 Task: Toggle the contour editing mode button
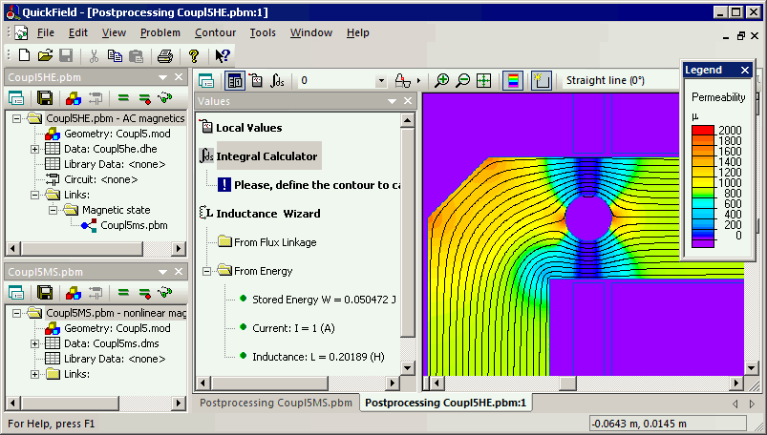(541, 81)
